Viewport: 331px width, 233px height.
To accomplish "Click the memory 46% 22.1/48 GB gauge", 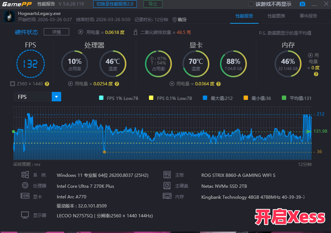I will 288,64.
